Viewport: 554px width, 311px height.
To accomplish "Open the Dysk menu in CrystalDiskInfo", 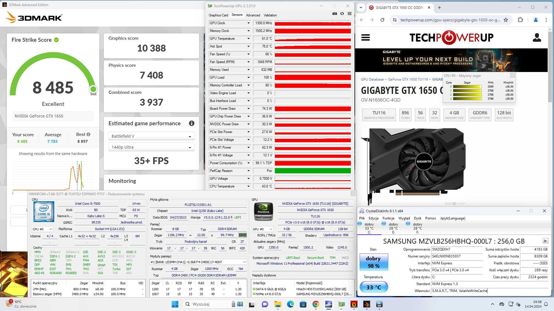I will click(x=418, y=218).
